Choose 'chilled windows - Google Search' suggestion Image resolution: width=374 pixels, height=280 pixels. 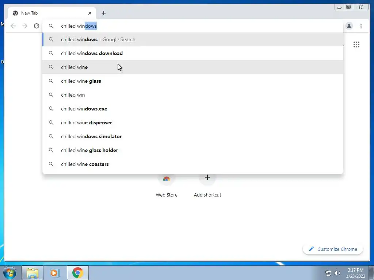coord(193,39)
